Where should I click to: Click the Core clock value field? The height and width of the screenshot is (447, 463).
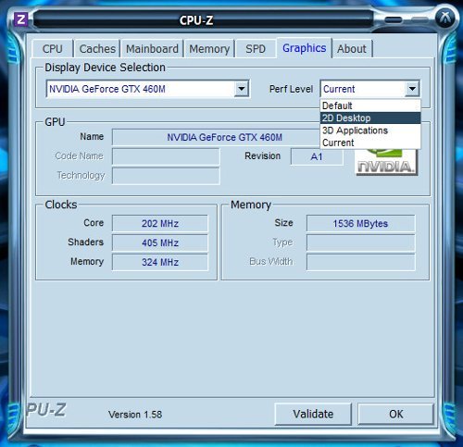point(160,223)
